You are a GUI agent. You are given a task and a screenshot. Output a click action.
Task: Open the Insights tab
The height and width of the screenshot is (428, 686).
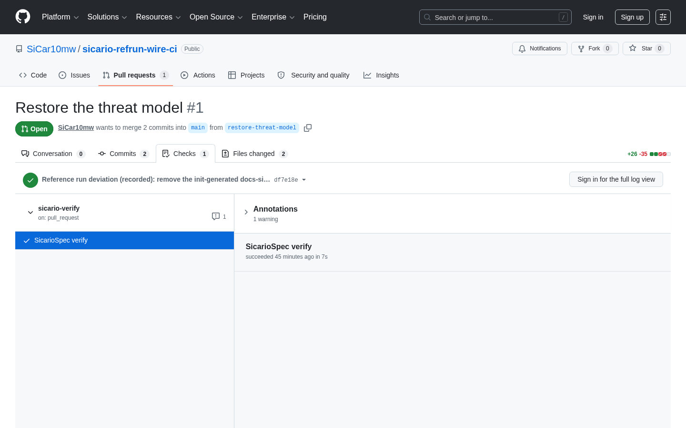click(381, 75)
